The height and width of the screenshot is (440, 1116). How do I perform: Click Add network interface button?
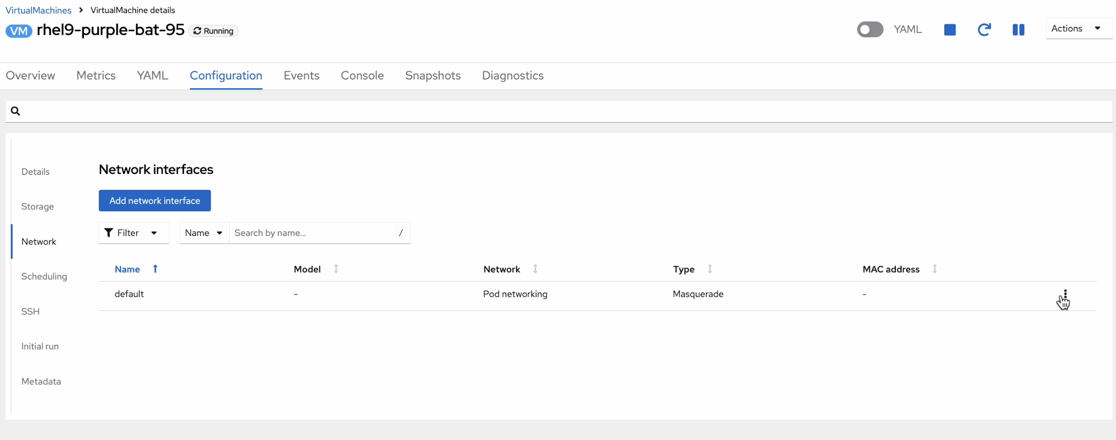(x=155, y=201)
